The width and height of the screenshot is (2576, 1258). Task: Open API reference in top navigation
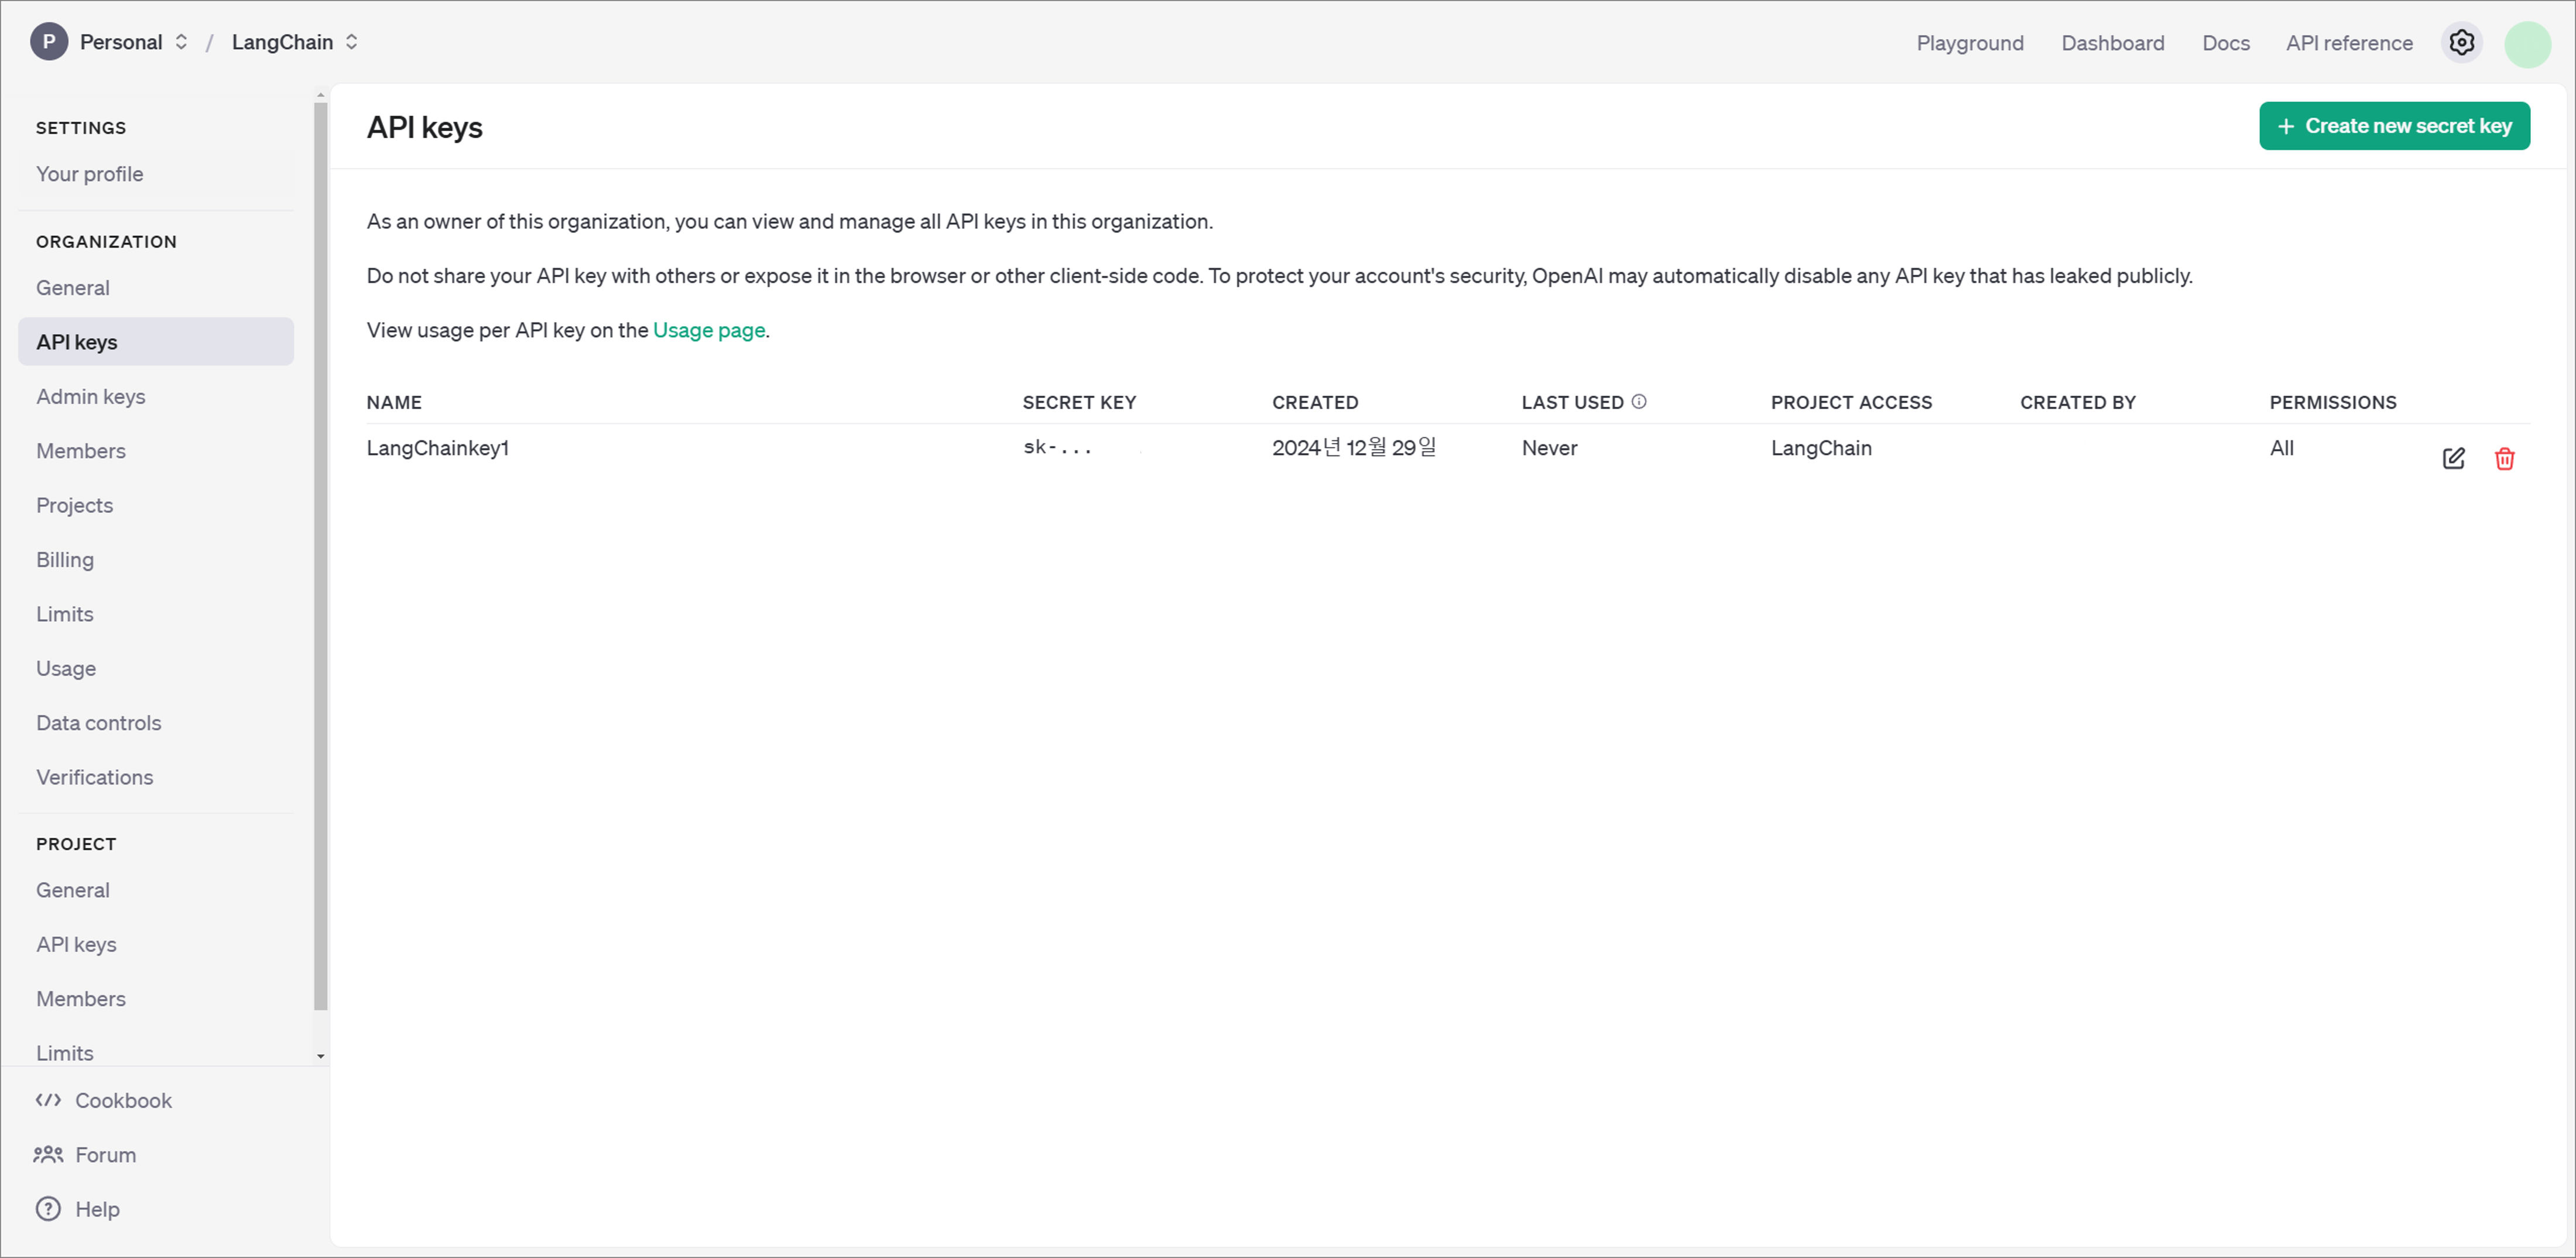pyautogui.click(x=2349, y=43)
